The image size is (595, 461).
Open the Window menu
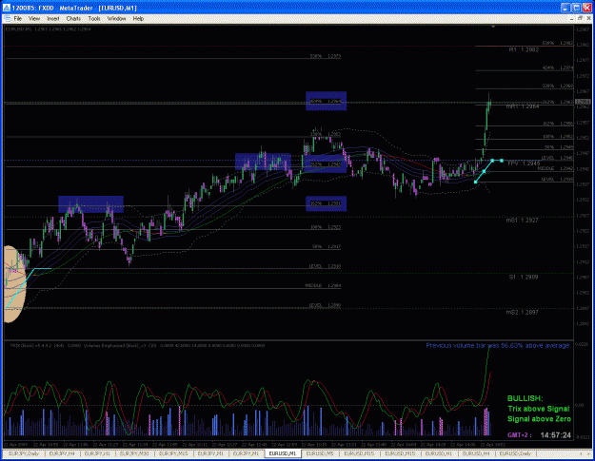click(x=116, y=19)
